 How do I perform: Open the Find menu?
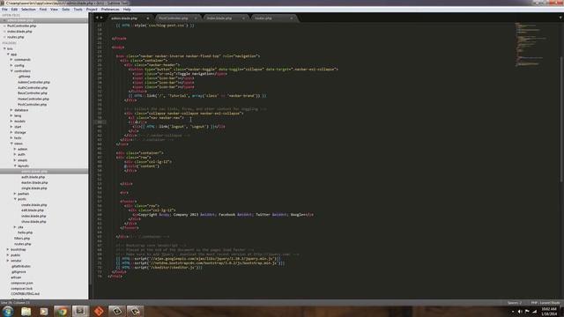pos(43,10)
